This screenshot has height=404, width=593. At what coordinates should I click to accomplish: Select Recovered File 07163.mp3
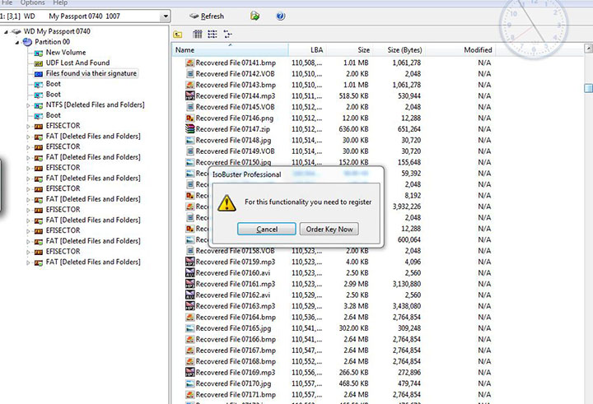[236, 306]
